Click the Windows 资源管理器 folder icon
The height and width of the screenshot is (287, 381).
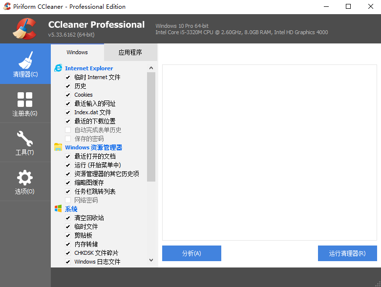(x=58, y=147)
